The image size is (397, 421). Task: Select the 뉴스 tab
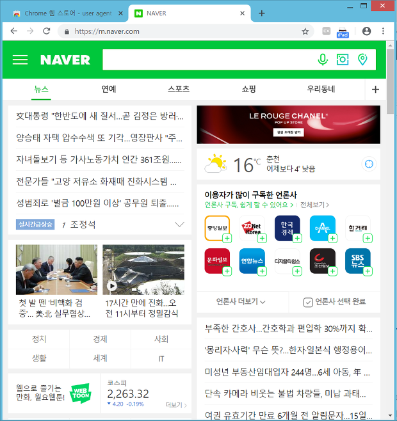click(41, 89)
